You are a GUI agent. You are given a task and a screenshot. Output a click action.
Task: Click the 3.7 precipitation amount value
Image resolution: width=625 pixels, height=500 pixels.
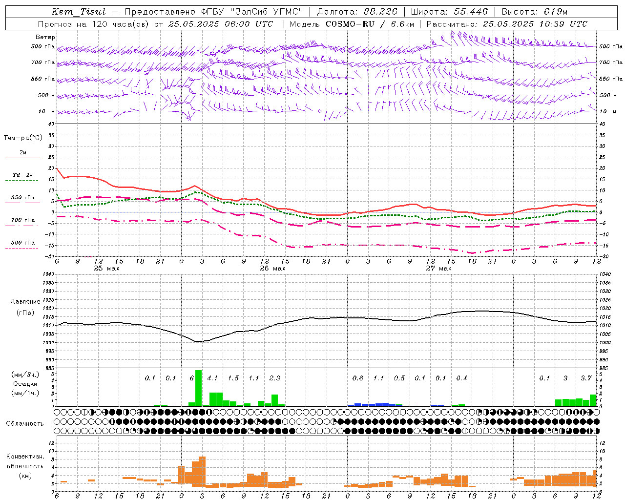tap(586, 378)
